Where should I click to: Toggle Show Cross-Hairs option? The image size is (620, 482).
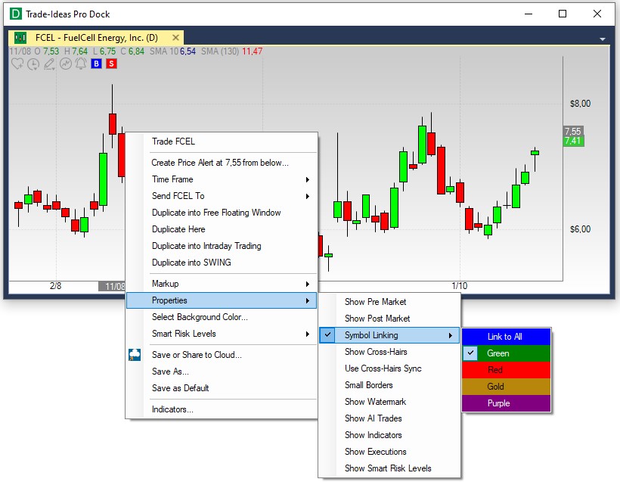pos(389,352)
